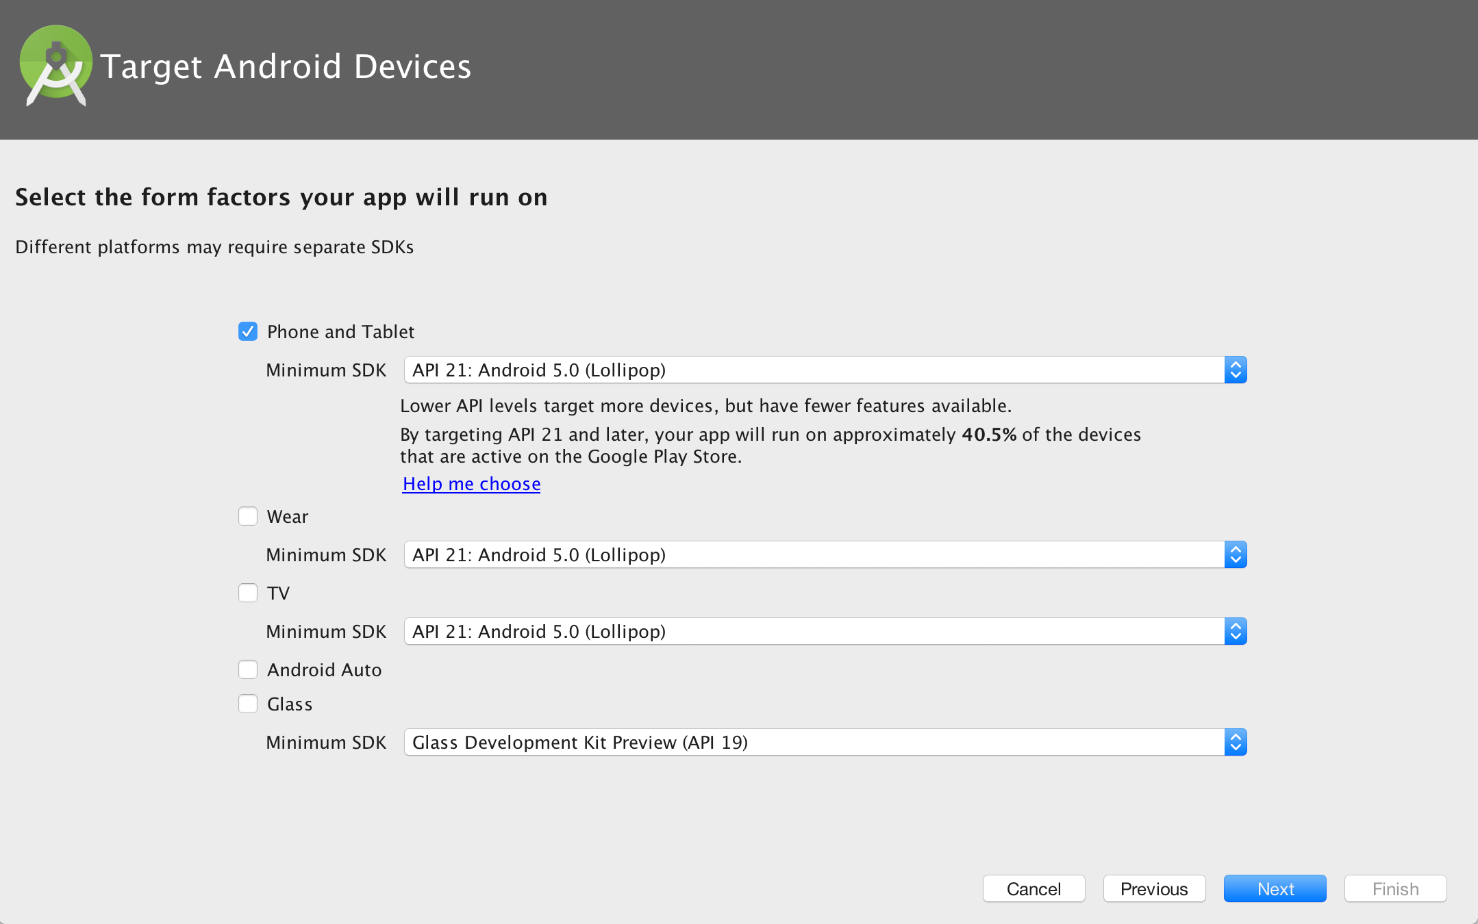This screenshot has height=924, width=1478.
Task: Go back with the Previous button
Action: pyautogui.click(x=1154, y=888)
